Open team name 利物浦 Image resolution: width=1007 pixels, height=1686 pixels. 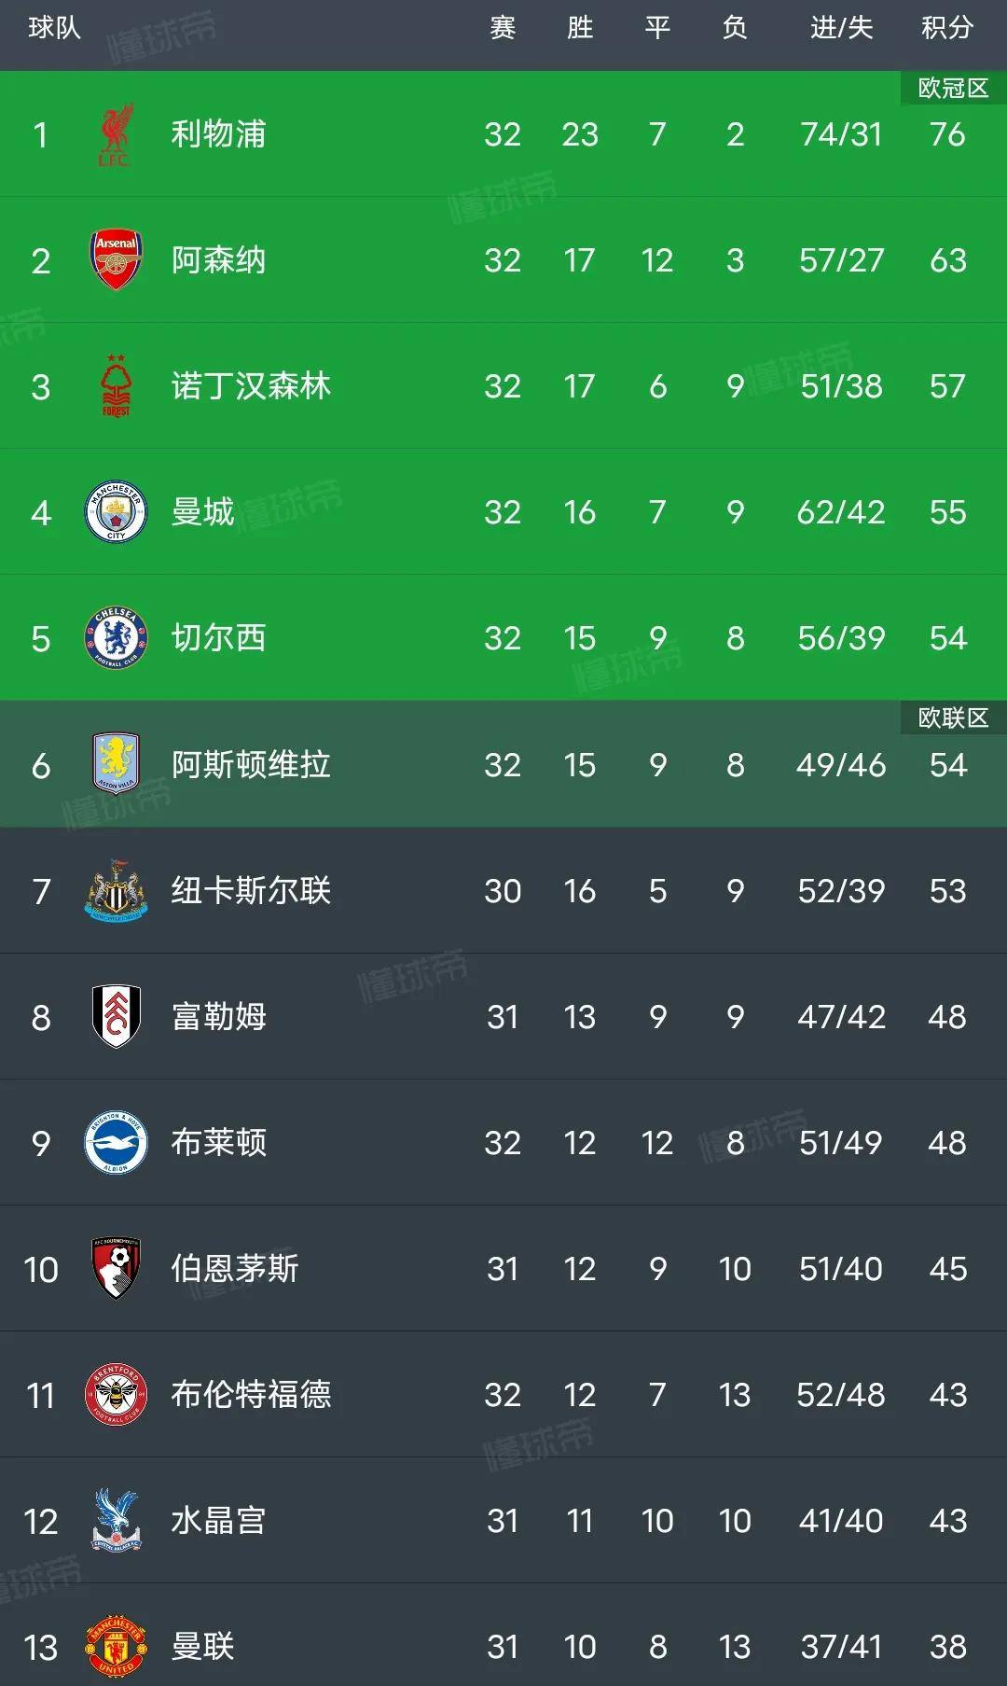(218, 134)
